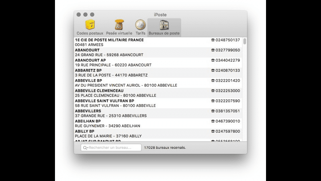Viewport: 321px width, 181px height.
Task: Click phone number 0248750137
Action: click(x=228, y=40)
